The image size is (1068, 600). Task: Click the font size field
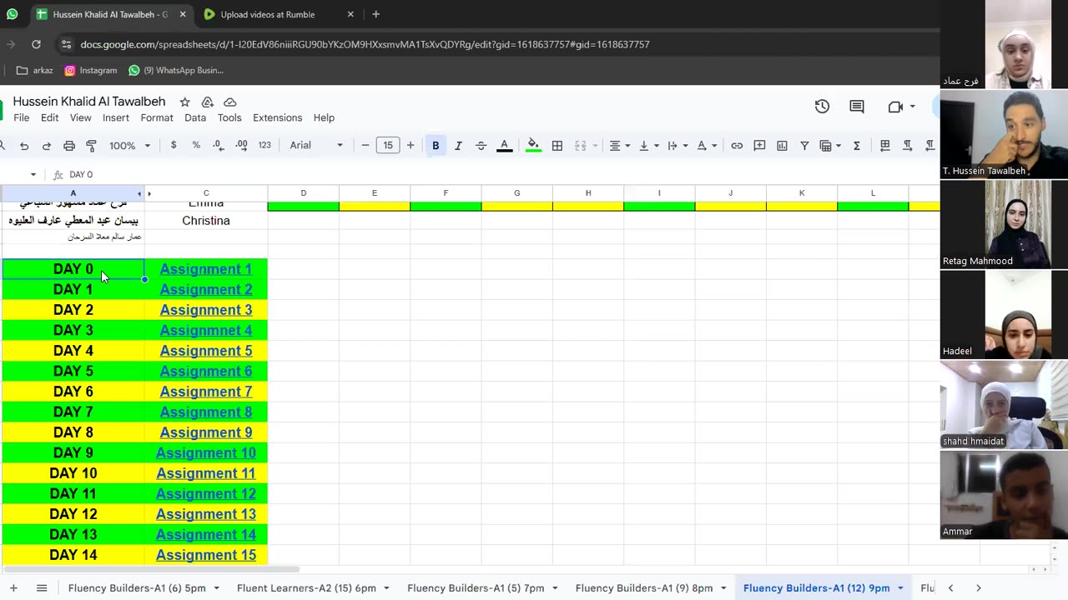pyautogui.click(x=388, y=145)
